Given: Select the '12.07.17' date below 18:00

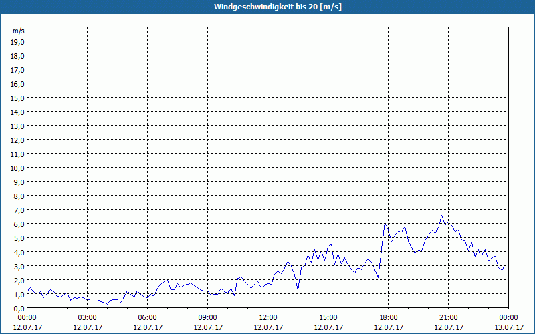Looking at the screenshot, I should coord(389,327).
